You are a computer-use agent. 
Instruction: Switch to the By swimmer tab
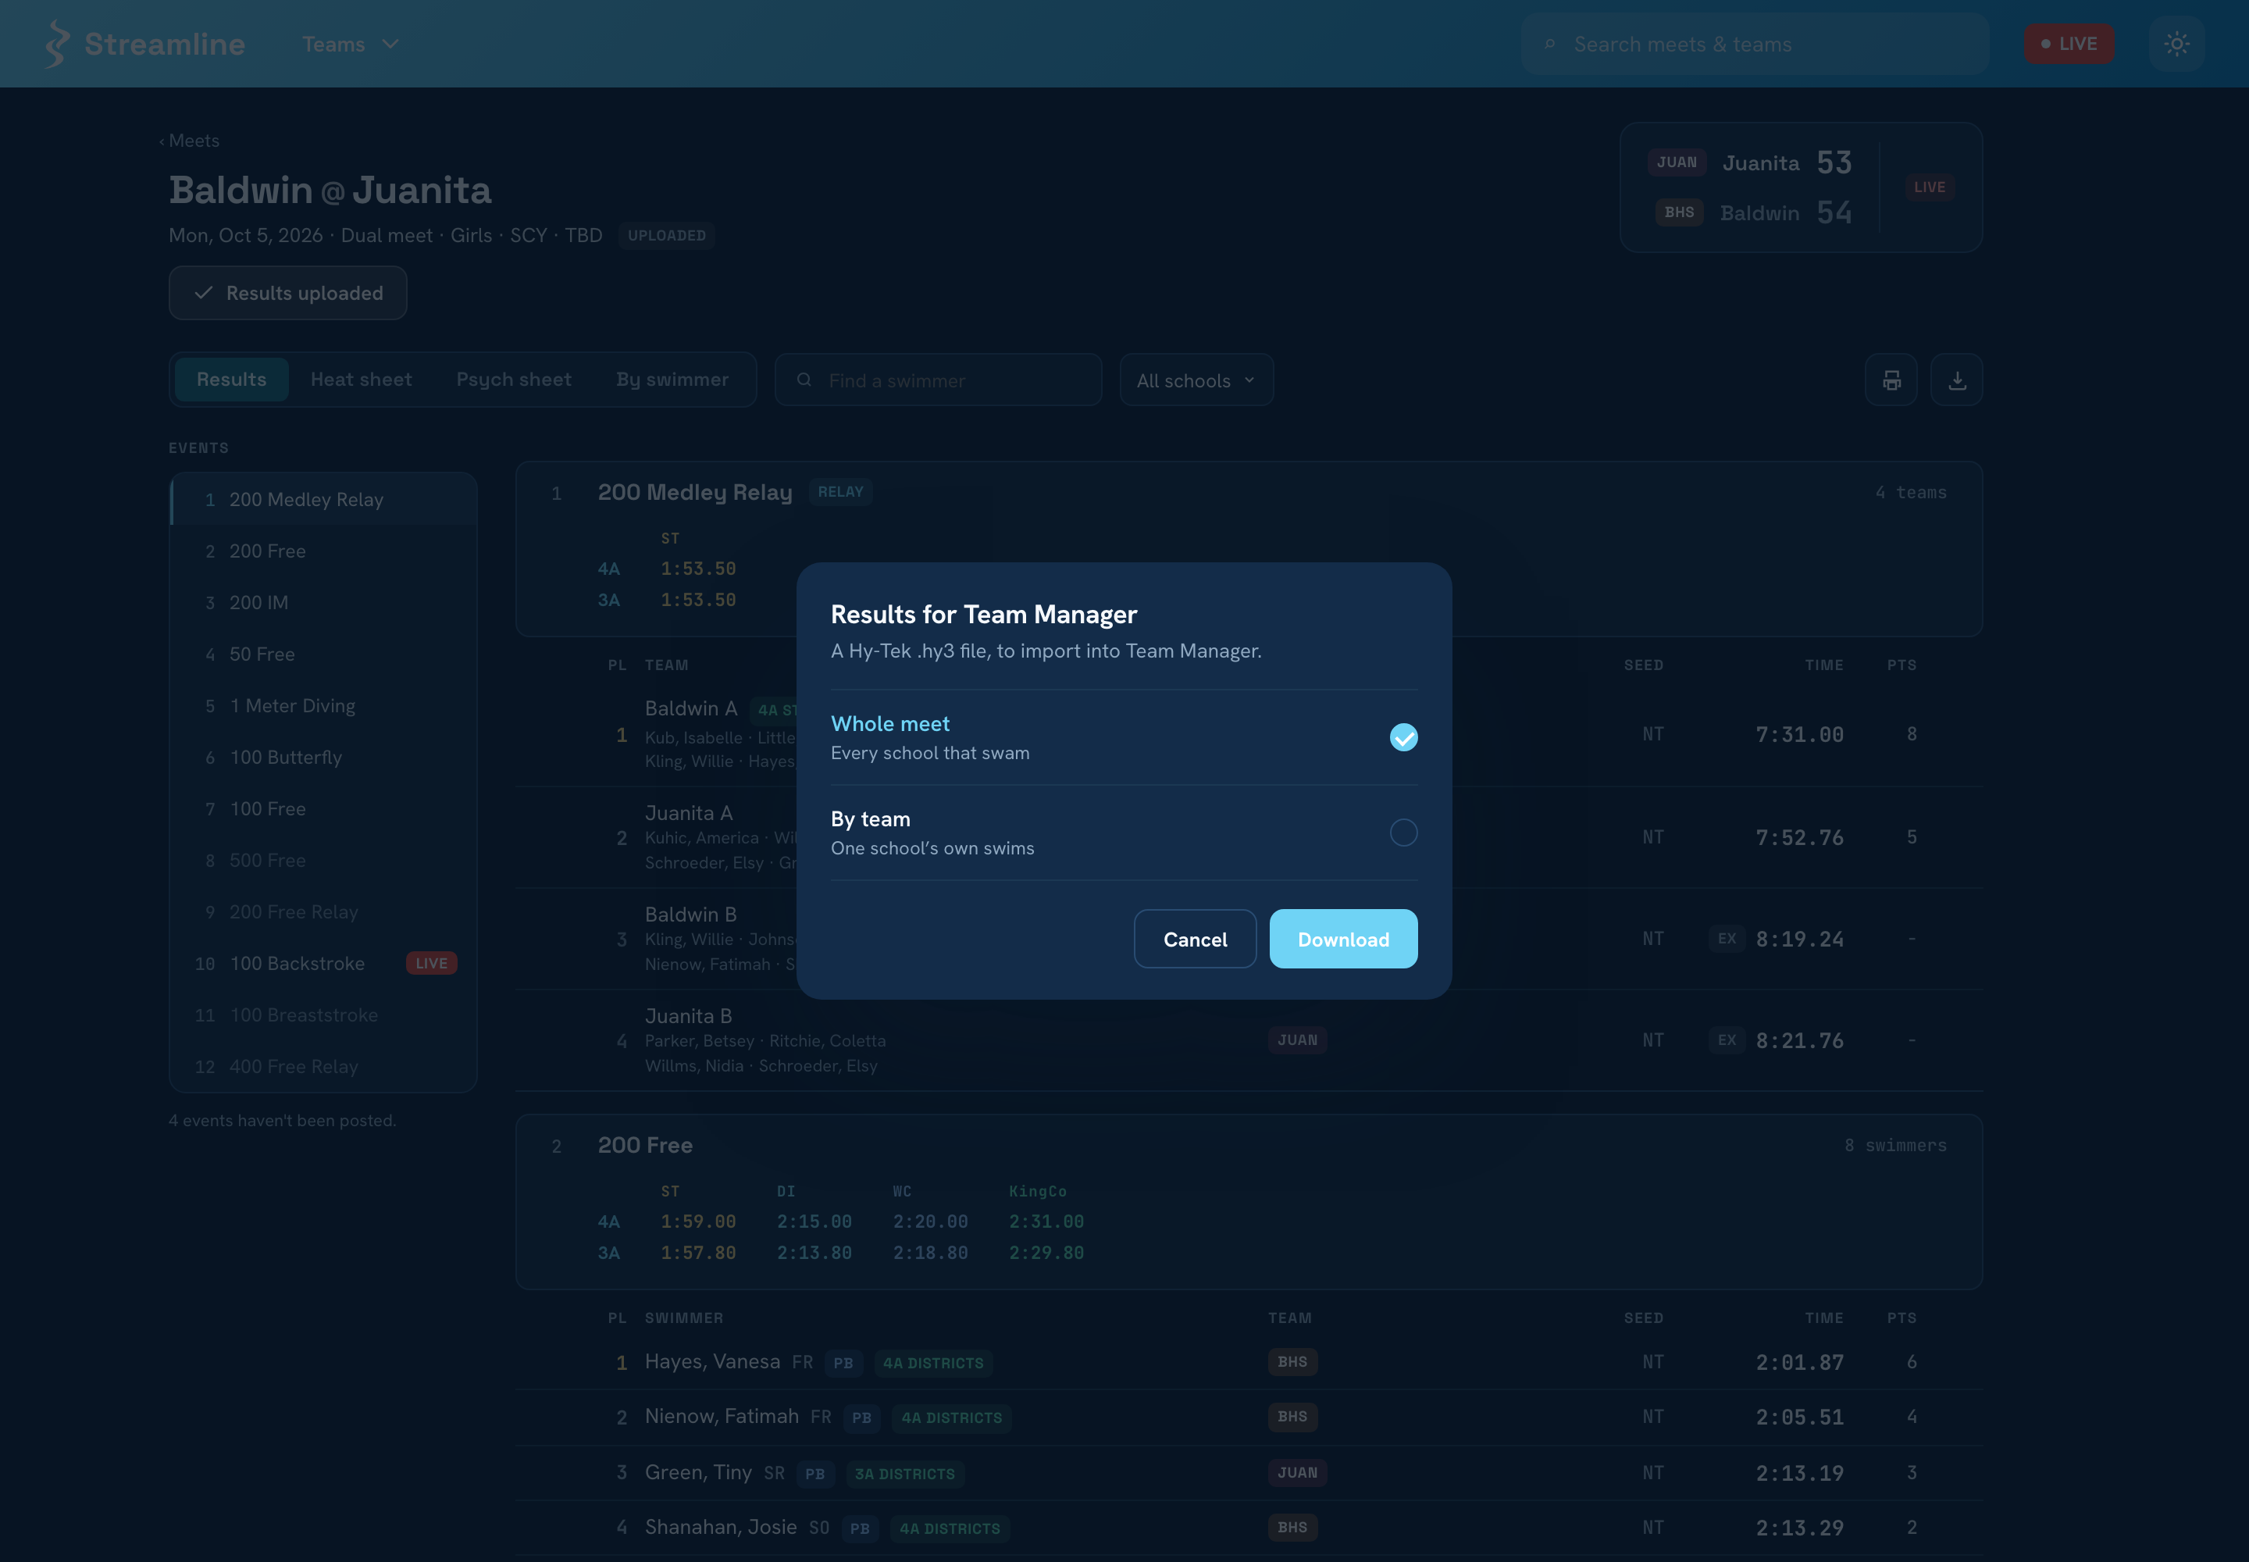(x=672, y=379)
